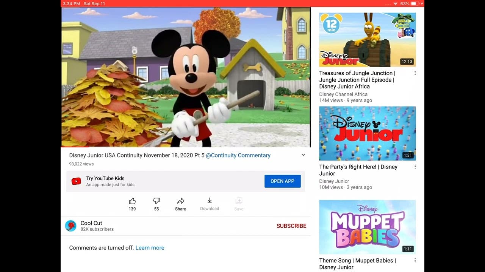485x272 pixels.
Task: Tap the '139' like count
Action: (x=132, y=209)
